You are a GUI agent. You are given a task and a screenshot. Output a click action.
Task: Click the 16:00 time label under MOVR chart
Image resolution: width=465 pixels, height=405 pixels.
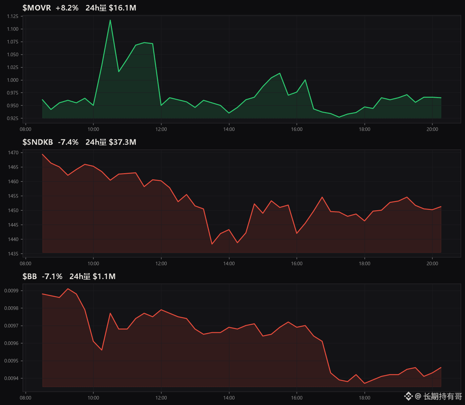(297, 129)
